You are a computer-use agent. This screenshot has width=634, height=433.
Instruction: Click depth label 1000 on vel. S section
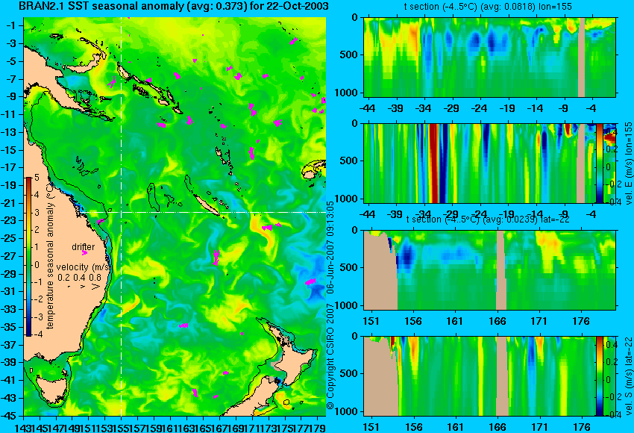(346, 411)
